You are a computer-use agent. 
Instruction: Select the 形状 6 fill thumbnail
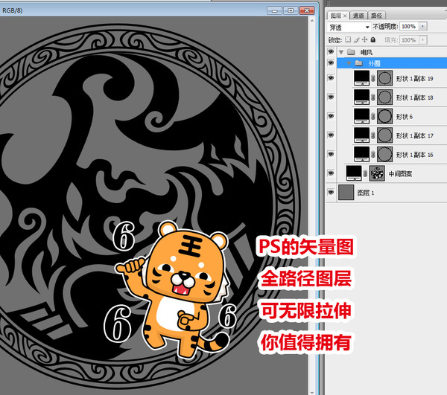click(x=361, y=116)
